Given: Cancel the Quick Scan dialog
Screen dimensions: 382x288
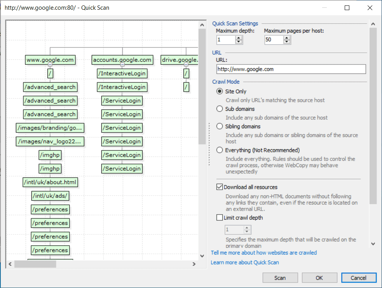Looking at the screenshot, I should (358, 278).
